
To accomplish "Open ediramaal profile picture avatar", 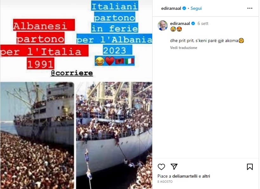I will [x=162, y=26].
